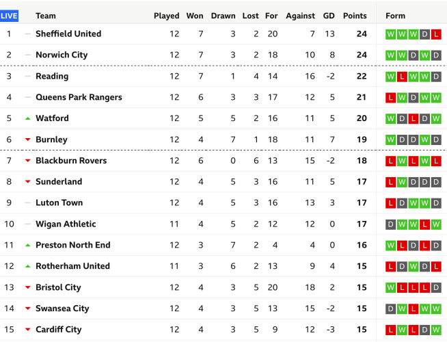Open the Swansea City team link

point(62,308)
